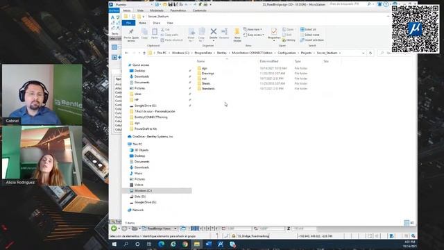Select This PC in navigation pane
The height and width of the screenshot is (250, 444).
[137, 144]
